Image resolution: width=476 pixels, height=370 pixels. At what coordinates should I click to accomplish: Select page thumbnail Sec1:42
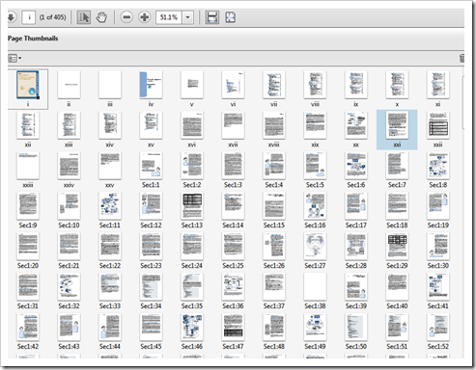point(28,327)
